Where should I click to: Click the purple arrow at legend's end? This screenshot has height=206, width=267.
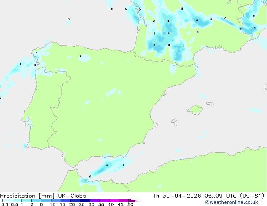click(133, 201)
